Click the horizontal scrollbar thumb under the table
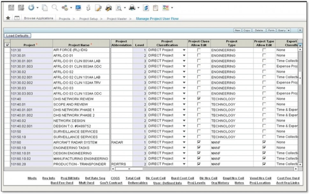Viewport: 309px width, 194px height. point(129,169)
